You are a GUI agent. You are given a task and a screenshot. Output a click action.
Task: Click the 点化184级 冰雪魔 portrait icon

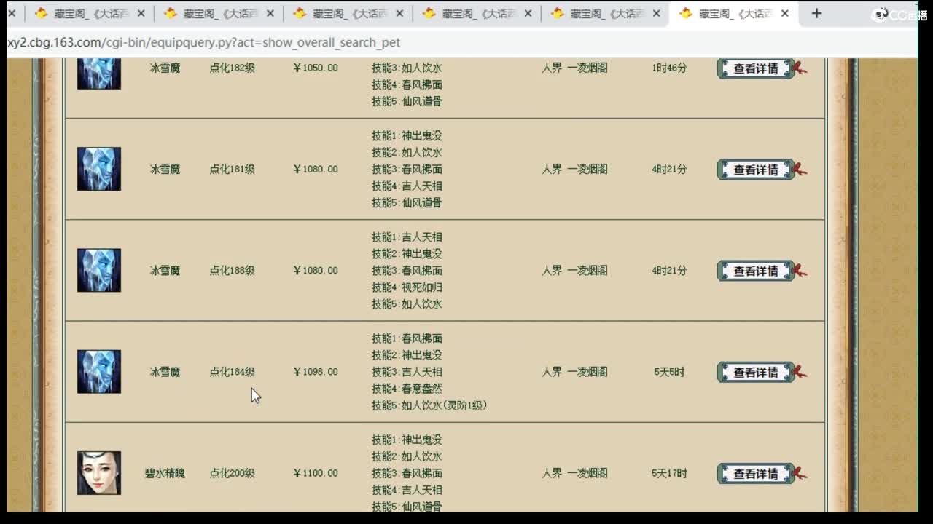tap(99, 371)
